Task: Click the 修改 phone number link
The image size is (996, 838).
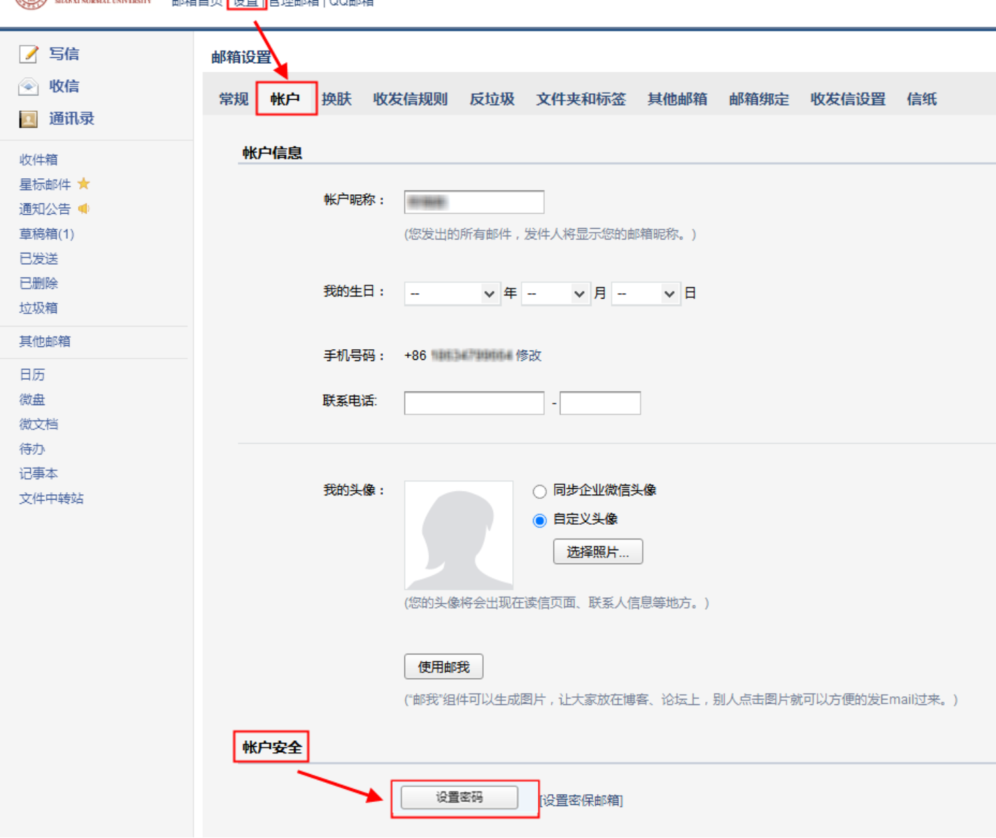Action: (528, 356)
